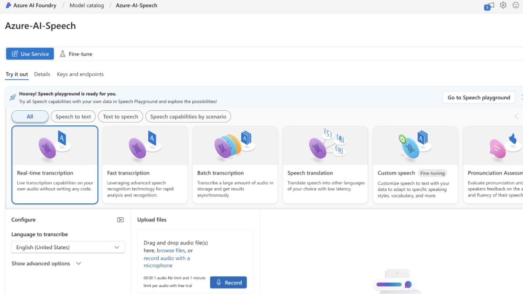Screen dimensions: 523x294
Task: Open the notifications megaphone icon
Action: [x=488, y=5]
